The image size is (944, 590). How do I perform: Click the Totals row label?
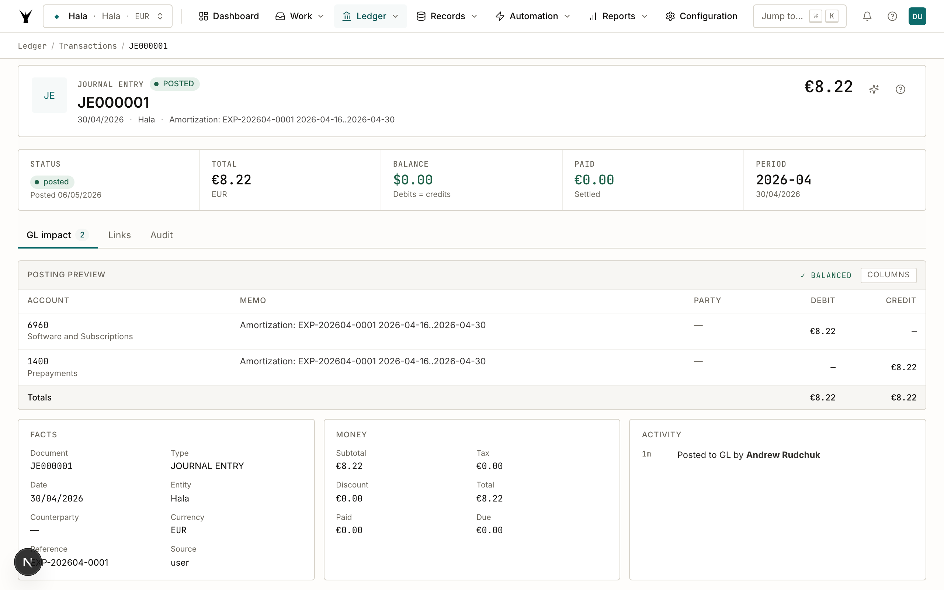(x=39, y=397)
